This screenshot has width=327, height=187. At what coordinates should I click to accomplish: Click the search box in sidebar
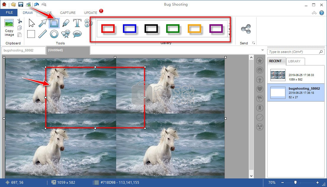click(x=293, y=52)
